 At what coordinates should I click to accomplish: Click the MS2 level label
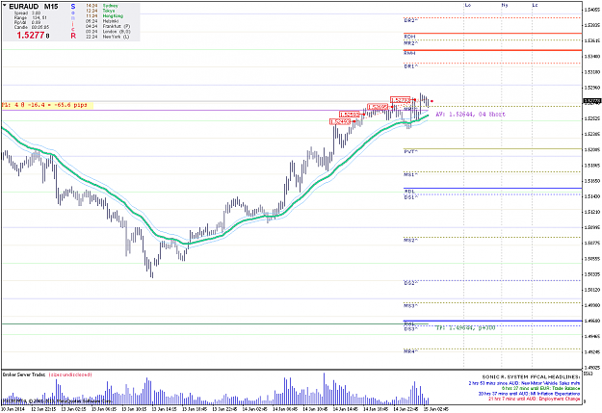click(x=410, y=241)
